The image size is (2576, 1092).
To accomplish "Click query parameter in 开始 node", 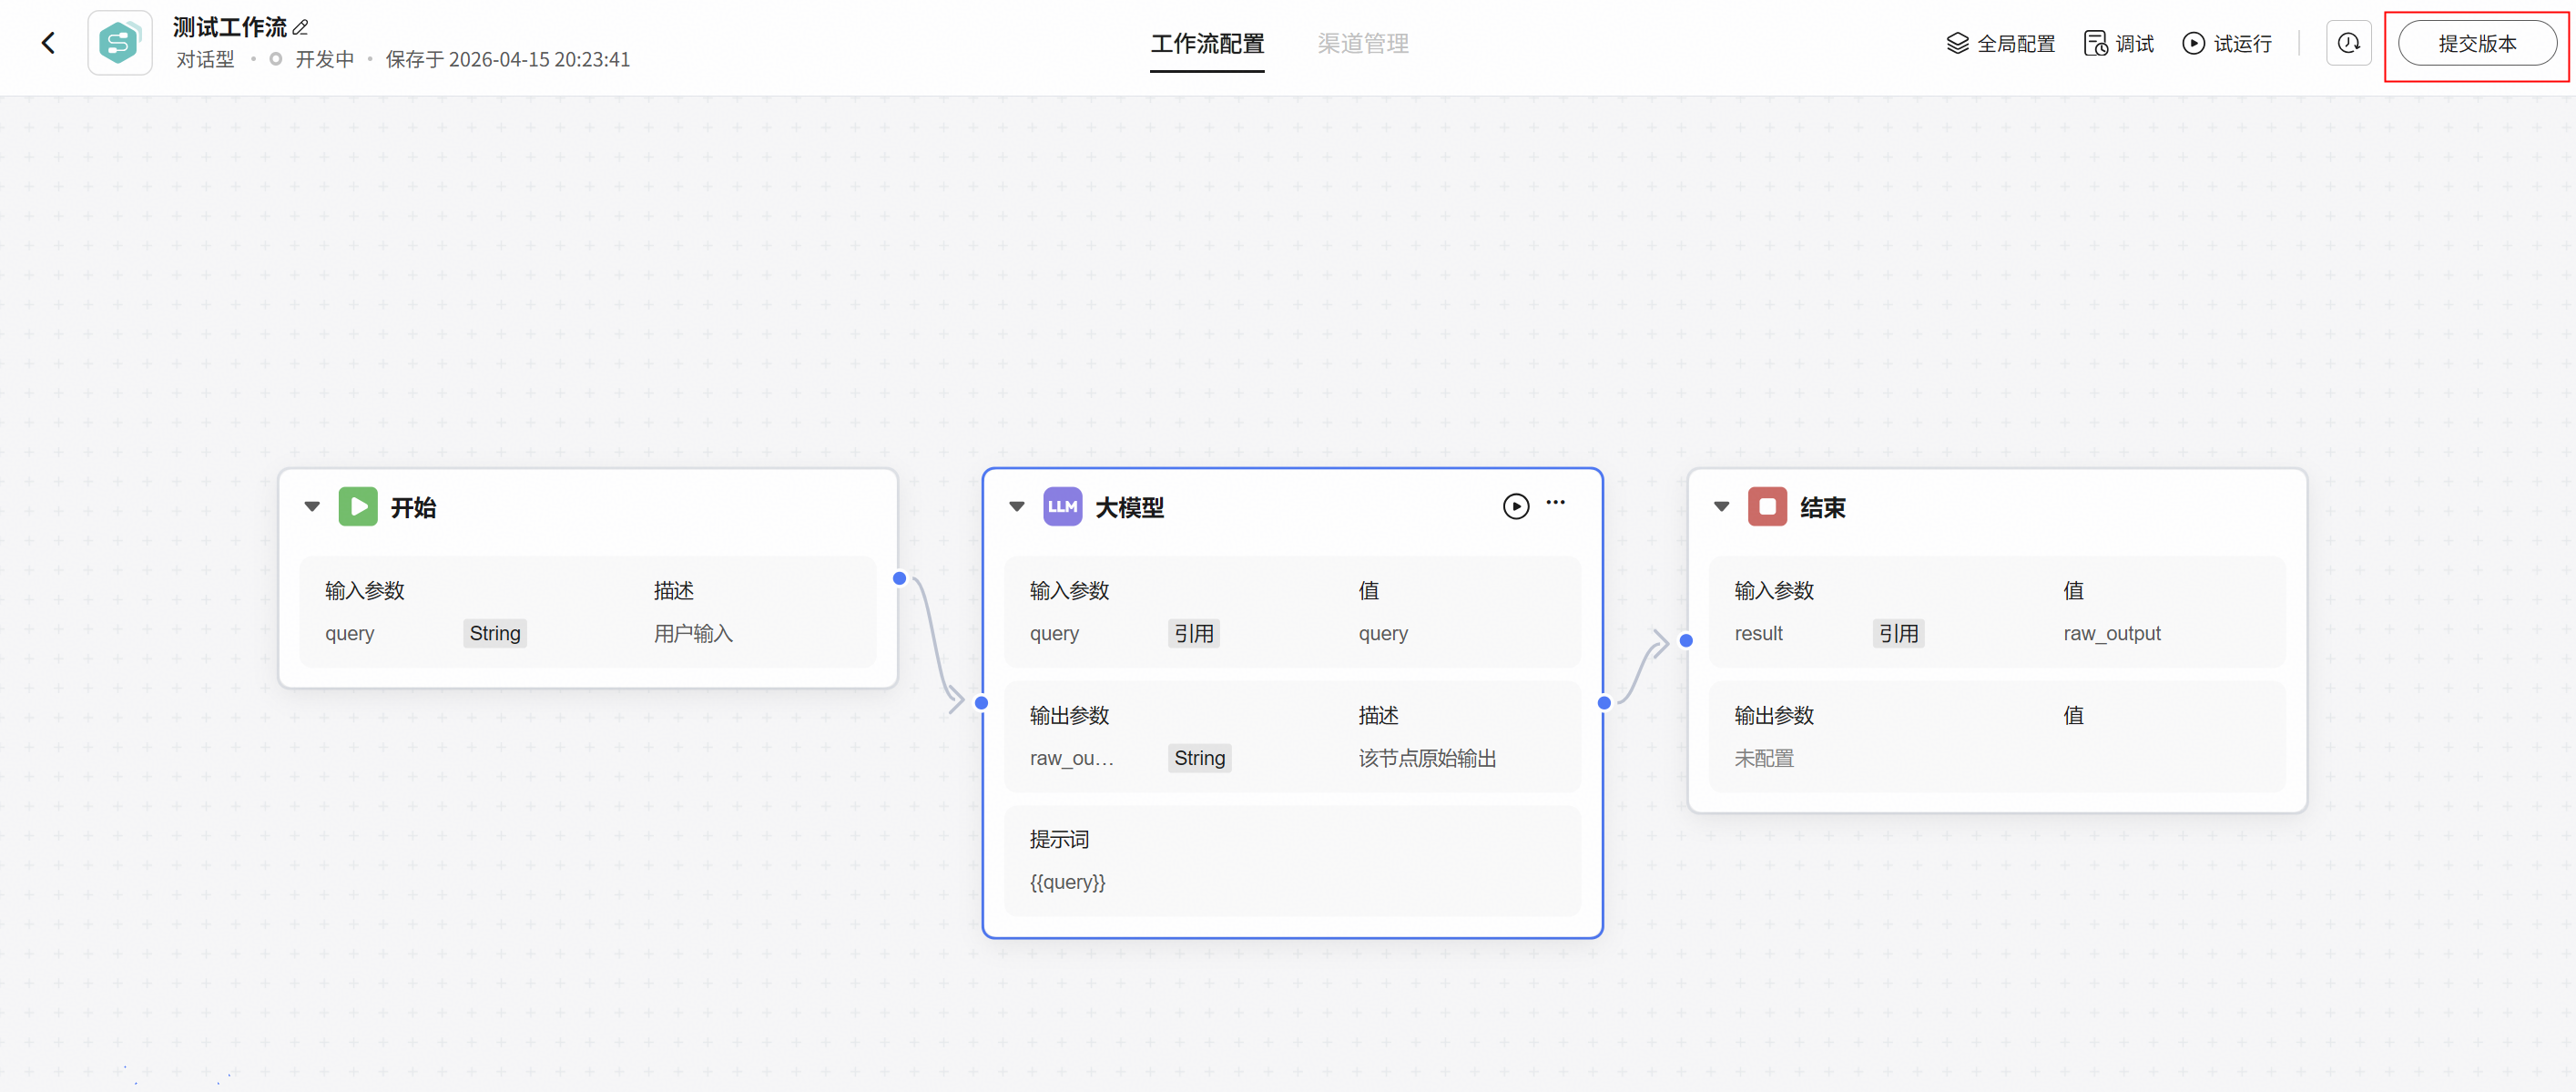I will click(349, 633).
